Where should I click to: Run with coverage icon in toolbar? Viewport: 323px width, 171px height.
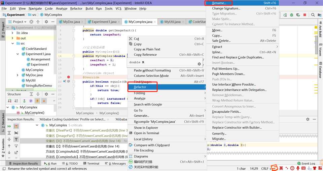[x=298, y=15]
